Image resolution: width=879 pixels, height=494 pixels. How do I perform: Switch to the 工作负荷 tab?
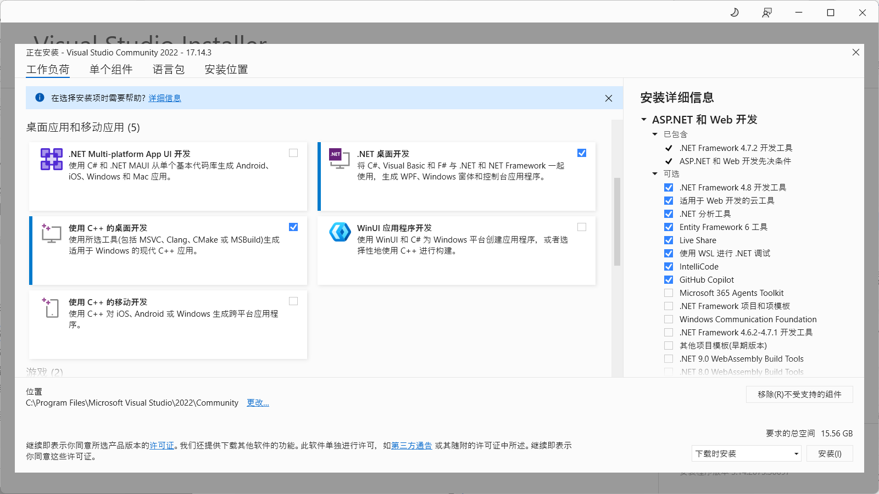pos(48,70)
